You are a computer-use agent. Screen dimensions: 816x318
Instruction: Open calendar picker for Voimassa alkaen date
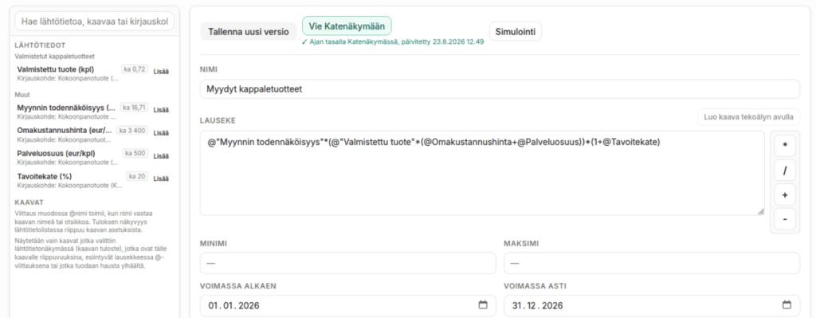coord(483,305)
